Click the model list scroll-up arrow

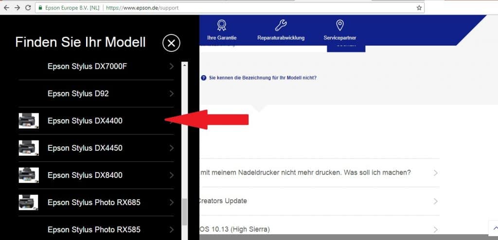point(184,64)
